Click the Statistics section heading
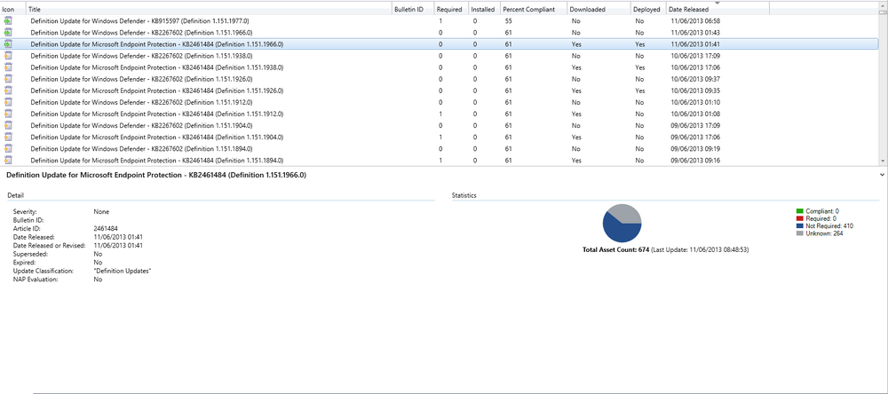Image resolution: width=888 pixels, height=394 pixels. (464, 195)
